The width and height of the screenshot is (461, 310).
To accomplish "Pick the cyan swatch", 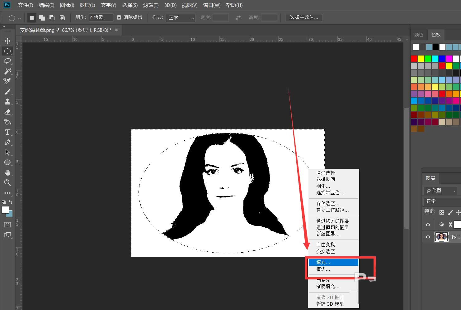I will tap(435, 58).
